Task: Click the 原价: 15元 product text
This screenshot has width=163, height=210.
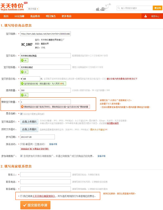Action: (x=40, y=48)
